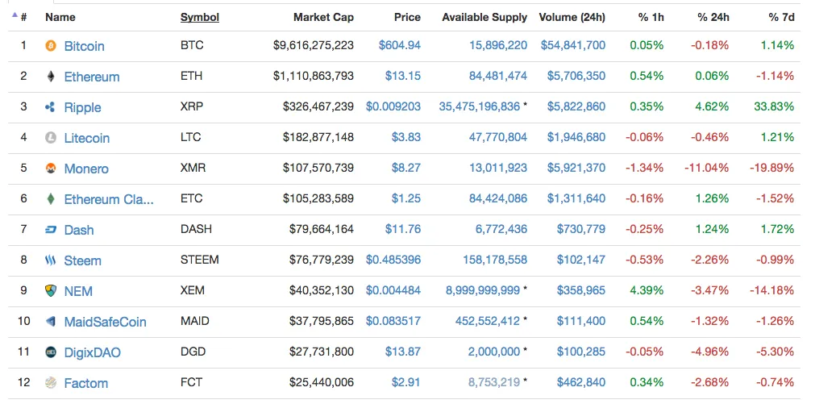Click Monero price $8.27
Viewport: 815px width, 404px height.
(406, 168)
